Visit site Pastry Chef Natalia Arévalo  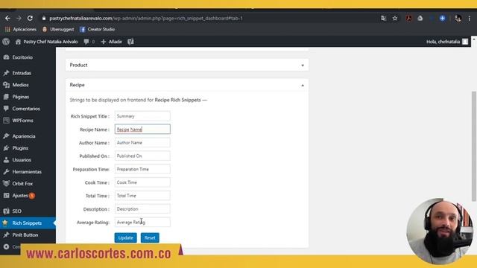(x=46, y=42)
